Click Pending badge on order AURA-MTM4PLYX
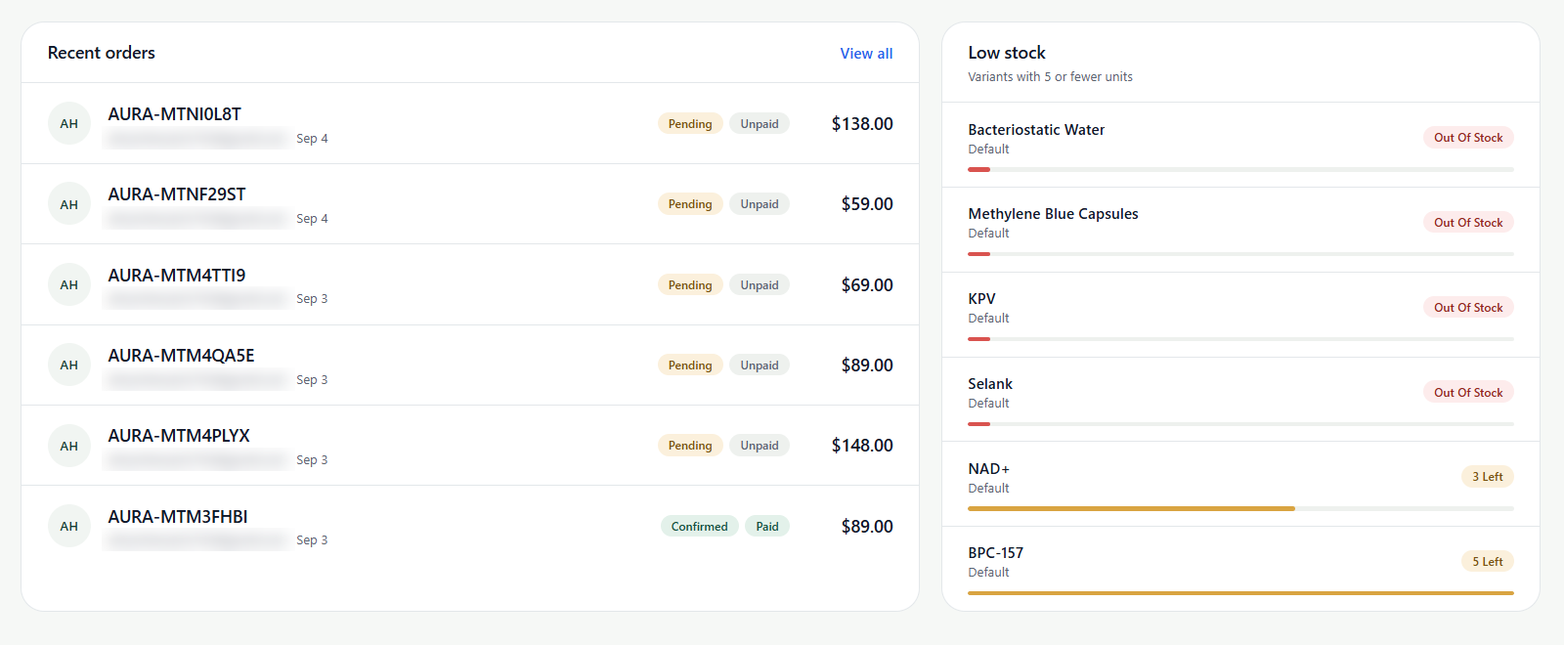The height and width of the screenshot is (645, 1564). point(690,446)
